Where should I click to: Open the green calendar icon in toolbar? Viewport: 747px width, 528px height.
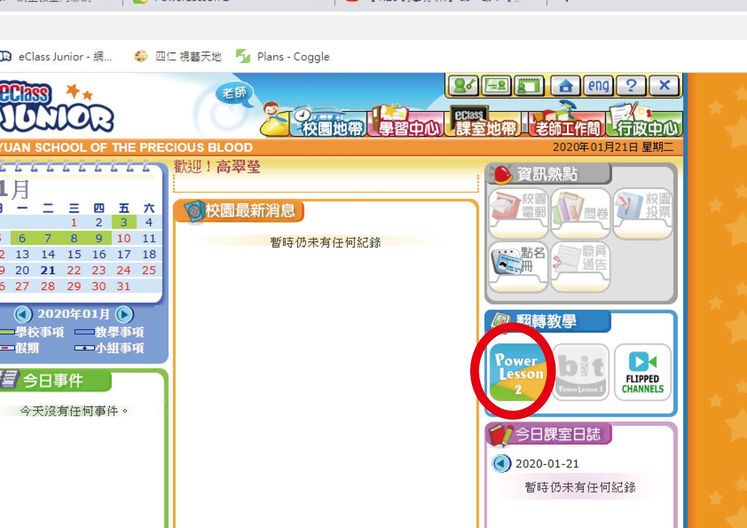[529, 85]
